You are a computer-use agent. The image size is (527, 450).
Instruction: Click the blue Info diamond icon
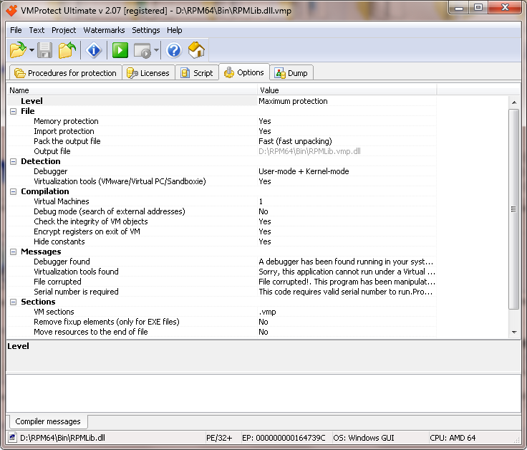pos(94,50)
